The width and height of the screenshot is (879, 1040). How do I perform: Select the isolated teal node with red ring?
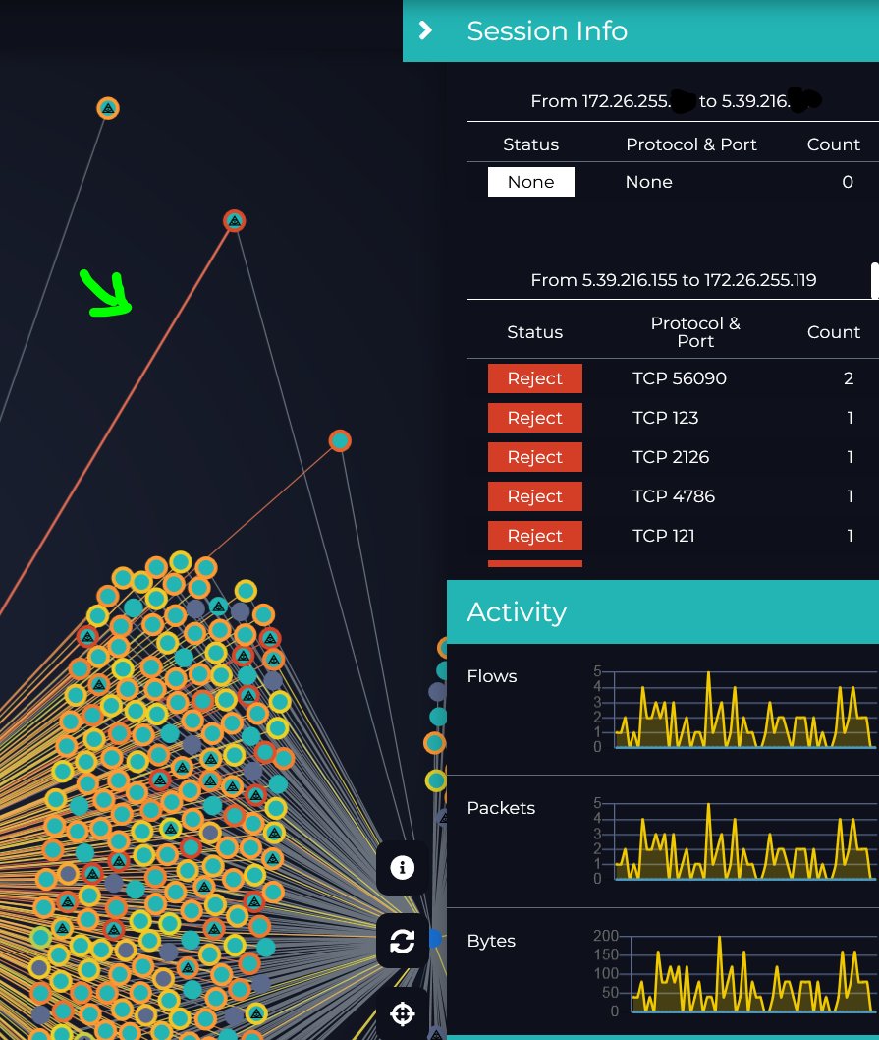pyautogui.click(x=340, y=440)
